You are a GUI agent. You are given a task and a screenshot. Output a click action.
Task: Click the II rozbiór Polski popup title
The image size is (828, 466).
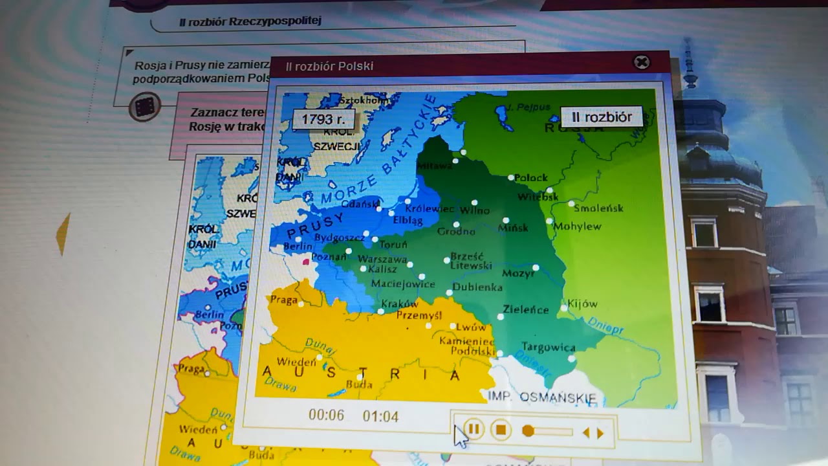coord(329,66)
